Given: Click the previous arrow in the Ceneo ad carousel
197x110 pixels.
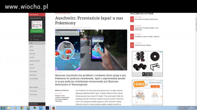Looking at the screenshot, I should tap(133, 96).
